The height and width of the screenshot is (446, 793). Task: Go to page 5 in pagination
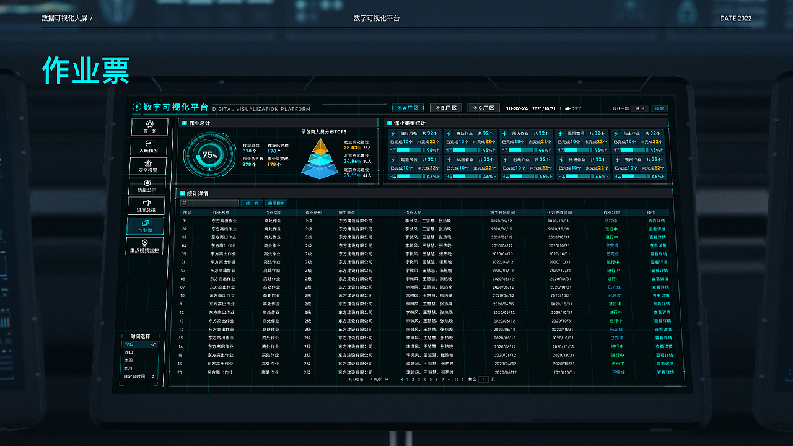tap(430, 379)
